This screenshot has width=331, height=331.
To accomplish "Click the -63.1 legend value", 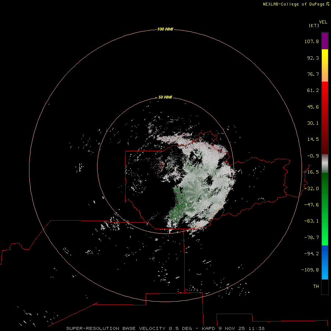I will tap(312, 221).
